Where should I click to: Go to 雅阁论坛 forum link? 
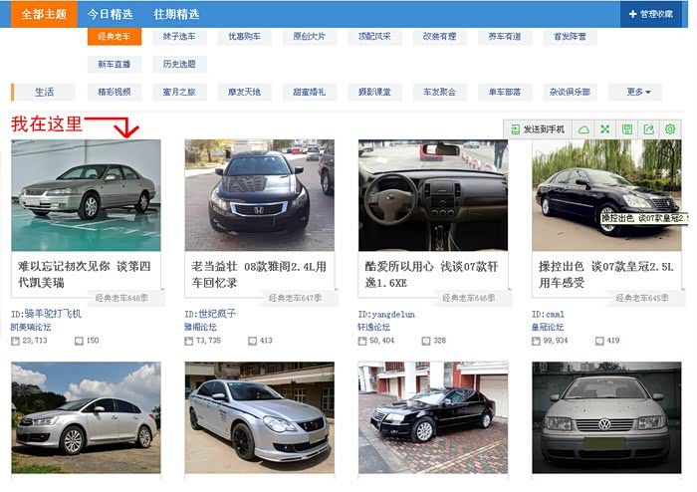(200, 328)
